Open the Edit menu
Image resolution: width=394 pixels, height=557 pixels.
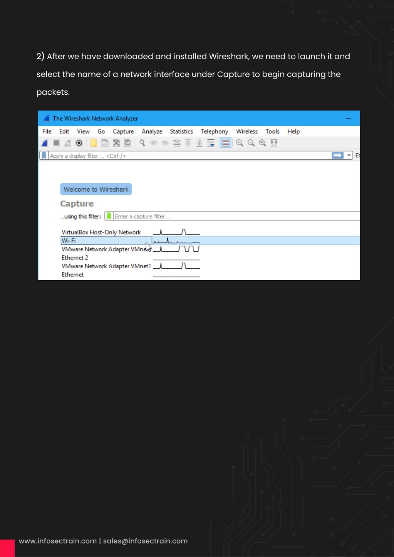64,132
